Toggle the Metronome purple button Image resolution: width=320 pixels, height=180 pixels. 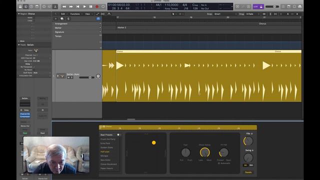261,6
